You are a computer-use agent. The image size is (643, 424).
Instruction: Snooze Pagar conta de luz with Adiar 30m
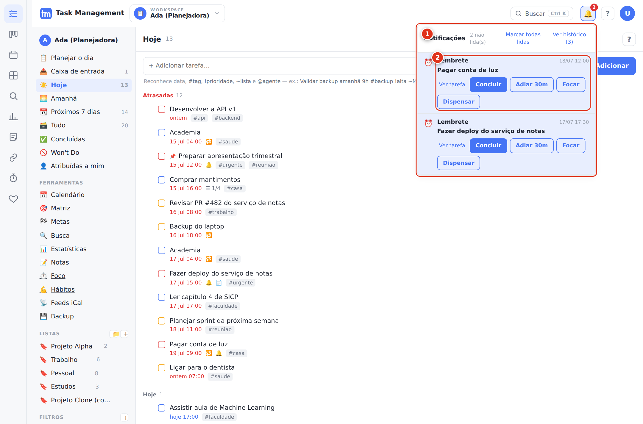click(532, 85)
